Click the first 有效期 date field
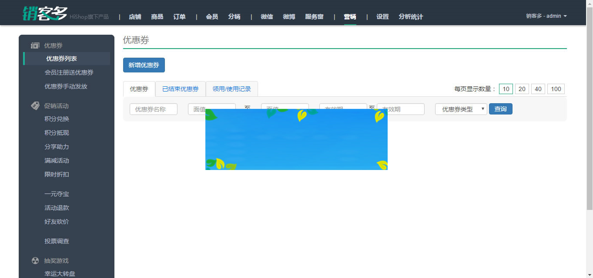Image resolution: width=593 pixels, height=278 pixels. point(343,109)
